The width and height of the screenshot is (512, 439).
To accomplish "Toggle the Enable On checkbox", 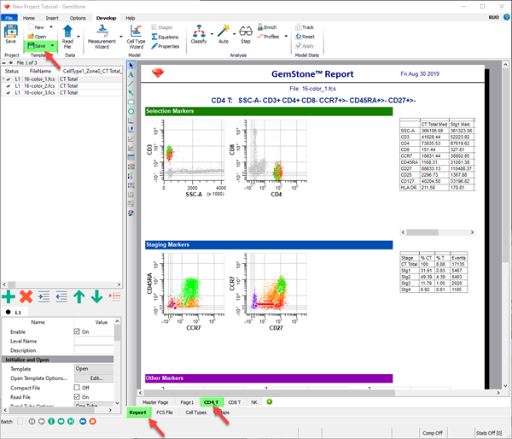I will click(79, 331).
